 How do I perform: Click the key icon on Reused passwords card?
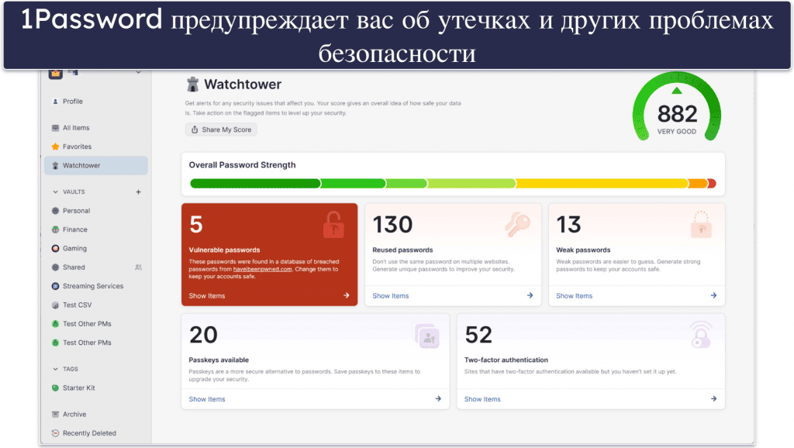[x=517, y=224]
